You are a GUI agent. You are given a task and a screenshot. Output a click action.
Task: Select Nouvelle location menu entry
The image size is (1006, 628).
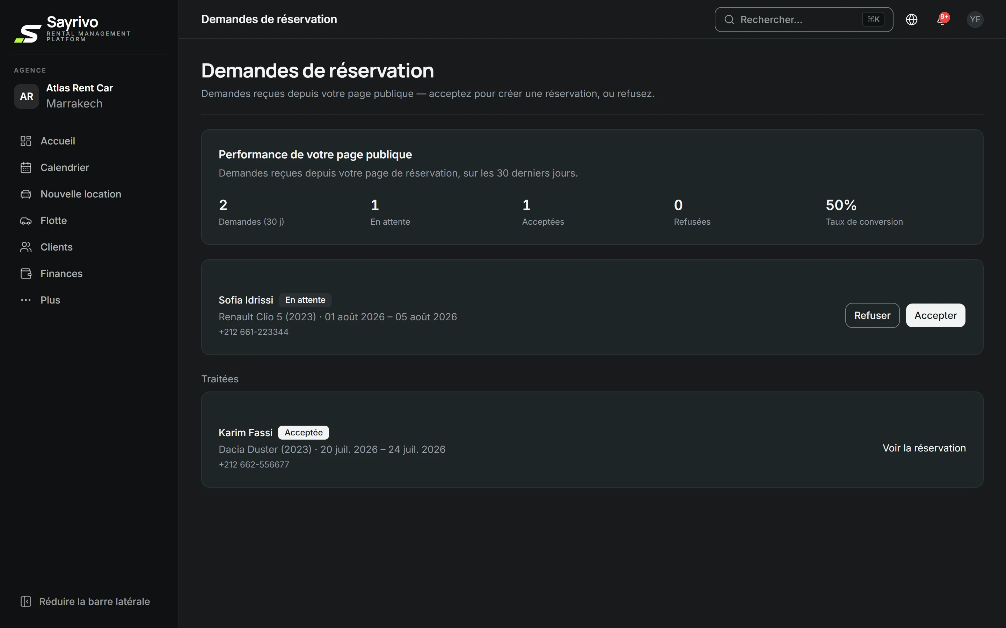tap(89, 194)
